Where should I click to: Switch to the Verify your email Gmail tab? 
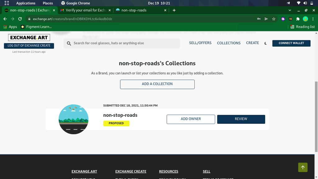pos(86,10)
